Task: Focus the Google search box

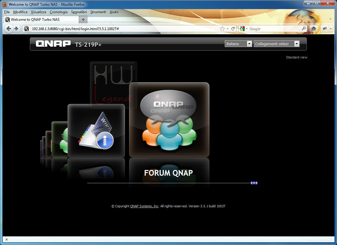Action: (x=275, y=29)
